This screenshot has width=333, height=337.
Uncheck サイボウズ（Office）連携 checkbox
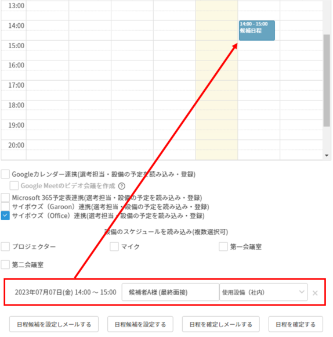click(5, 216)
